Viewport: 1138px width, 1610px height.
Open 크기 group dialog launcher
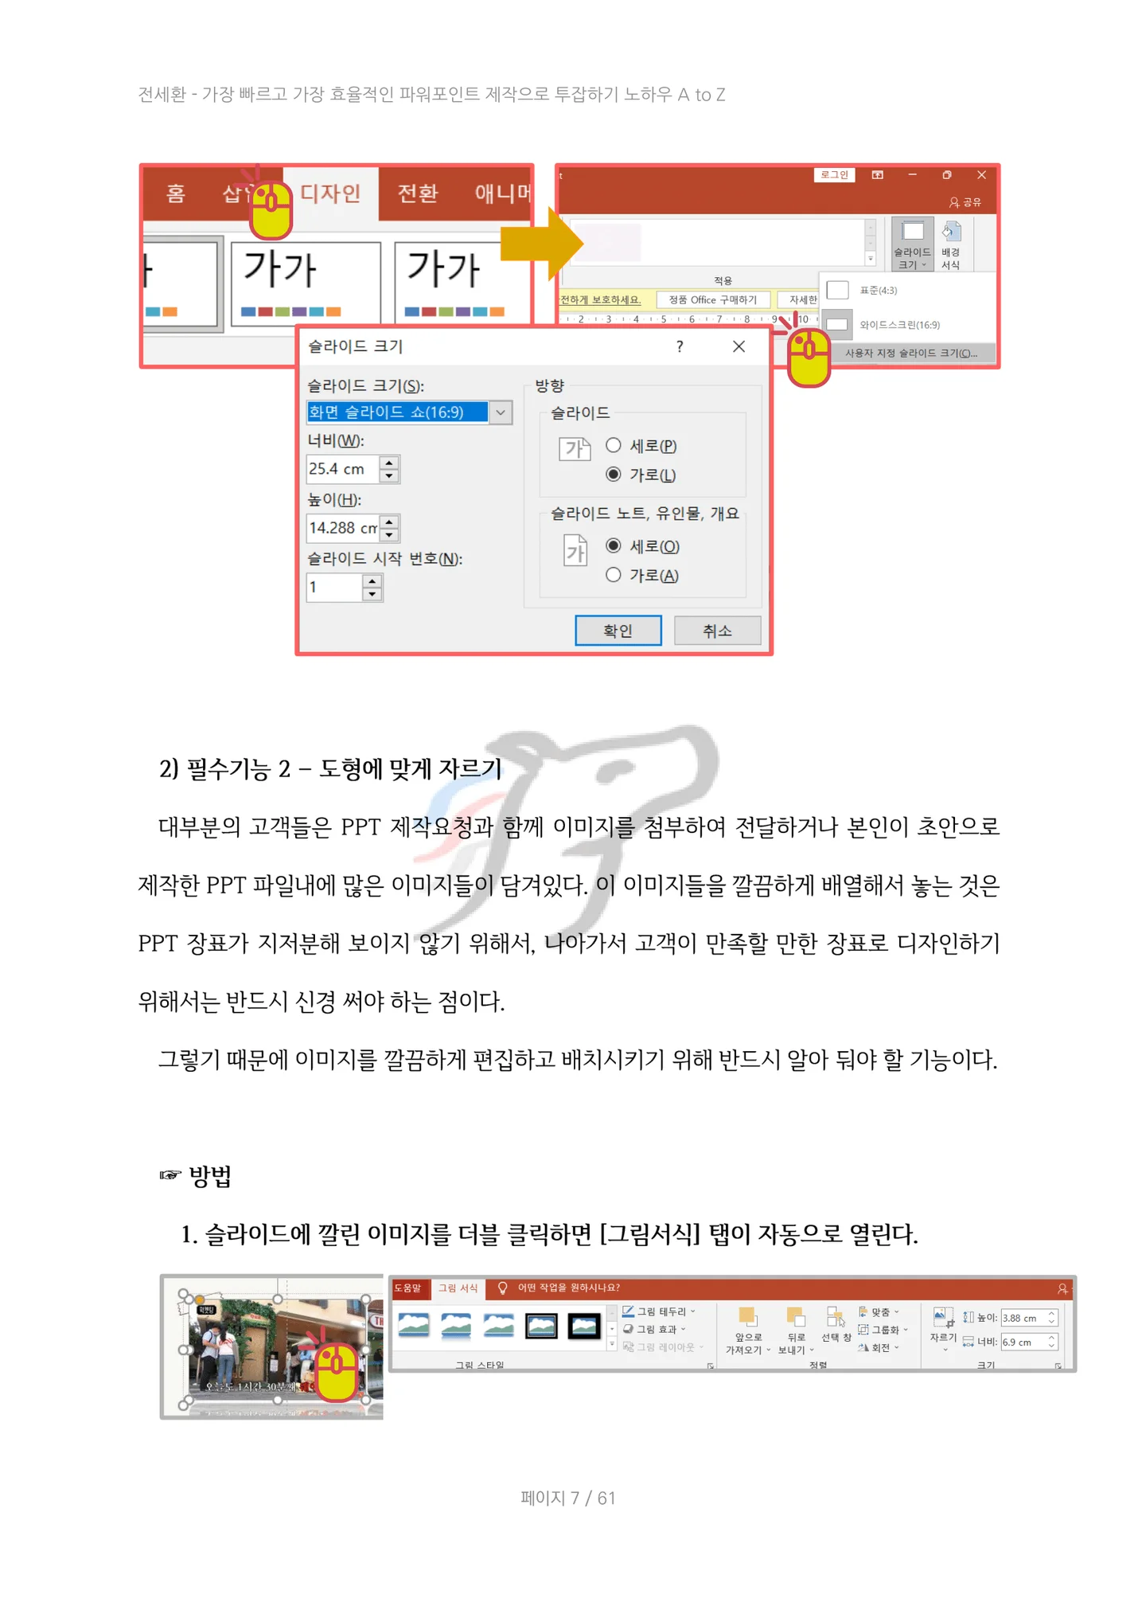click(x=1058, y=1365)
